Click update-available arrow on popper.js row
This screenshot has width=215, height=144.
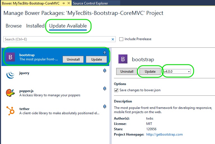105,88
